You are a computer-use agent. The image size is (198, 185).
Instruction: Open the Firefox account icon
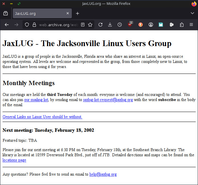151,25
